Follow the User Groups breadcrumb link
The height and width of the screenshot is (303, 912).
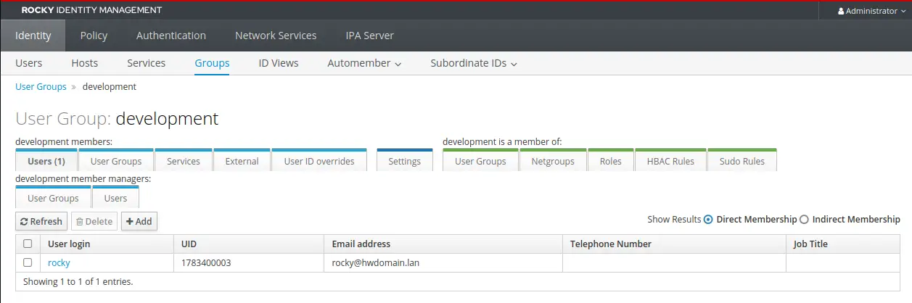click(x=41, y=86)
